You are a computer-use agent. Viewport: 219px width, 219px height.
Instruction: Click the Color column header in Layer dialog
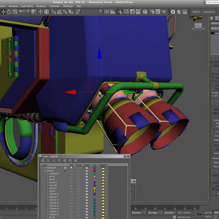pyautogui.click(x=95, y=165)
